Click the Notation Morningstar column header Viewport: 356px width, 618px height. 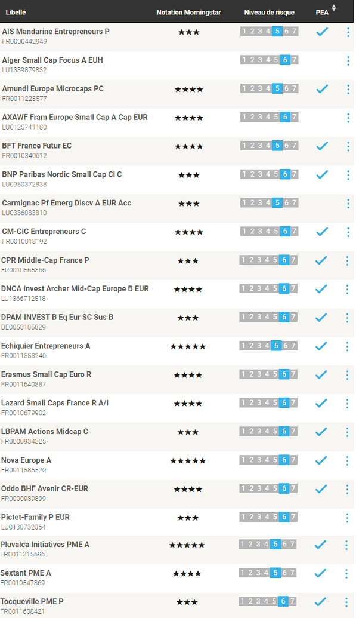coord(188,12)
